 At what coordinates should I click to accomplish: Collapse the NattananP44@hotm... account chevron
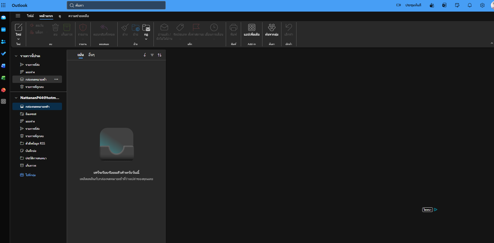[16, 98]
